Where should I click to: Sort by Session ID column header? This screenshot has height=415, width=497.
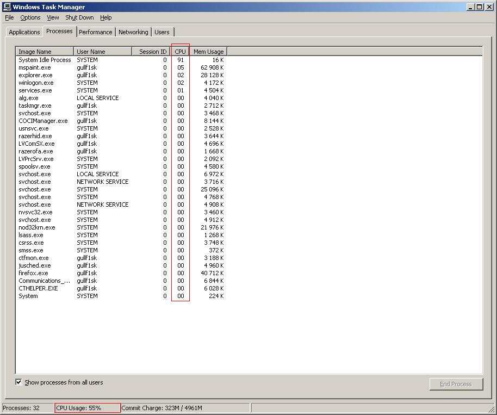[x=151, y=51]
